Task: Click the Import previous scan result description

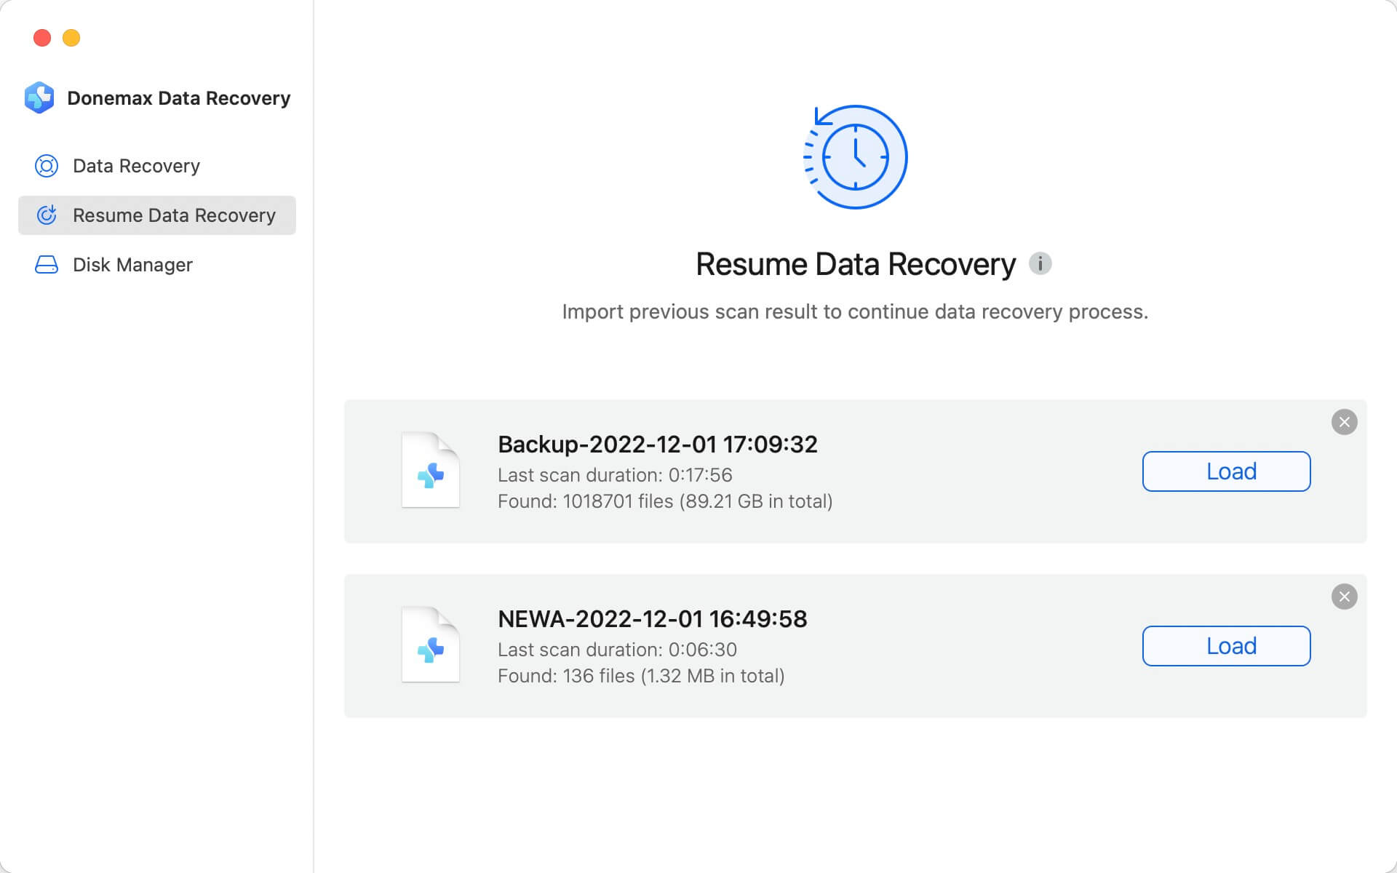Action: pyautogui.click(x=855, y=312)
